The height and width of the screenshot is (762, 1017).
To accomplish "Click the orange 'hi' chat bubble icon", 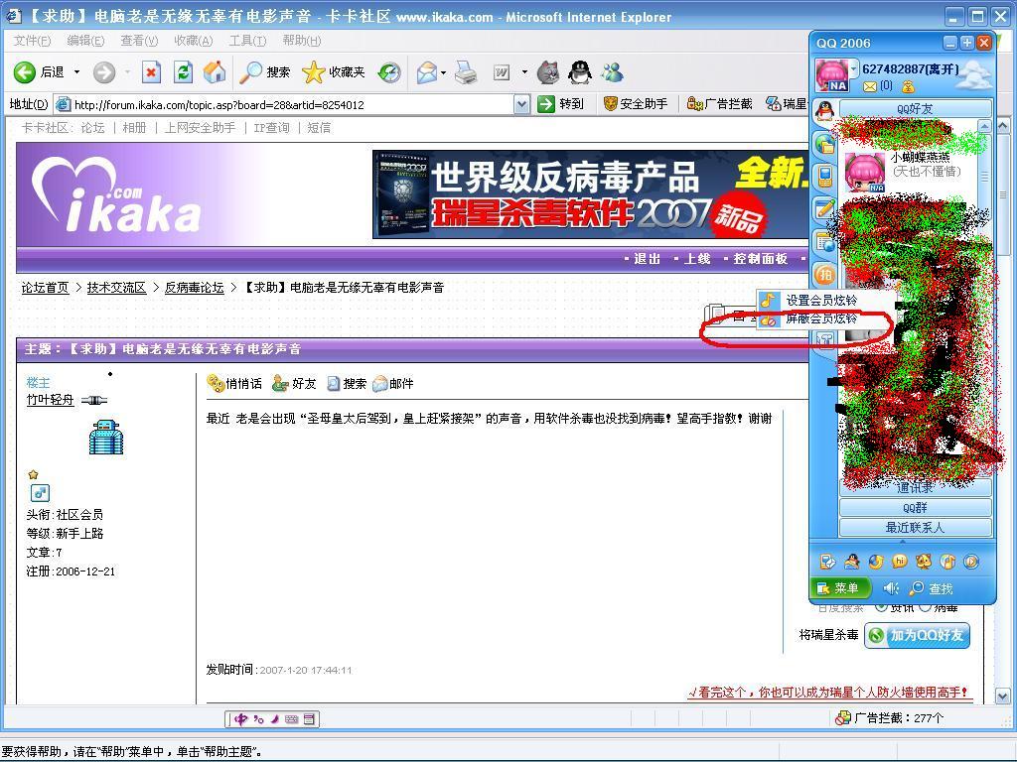I will pos(900,562).
